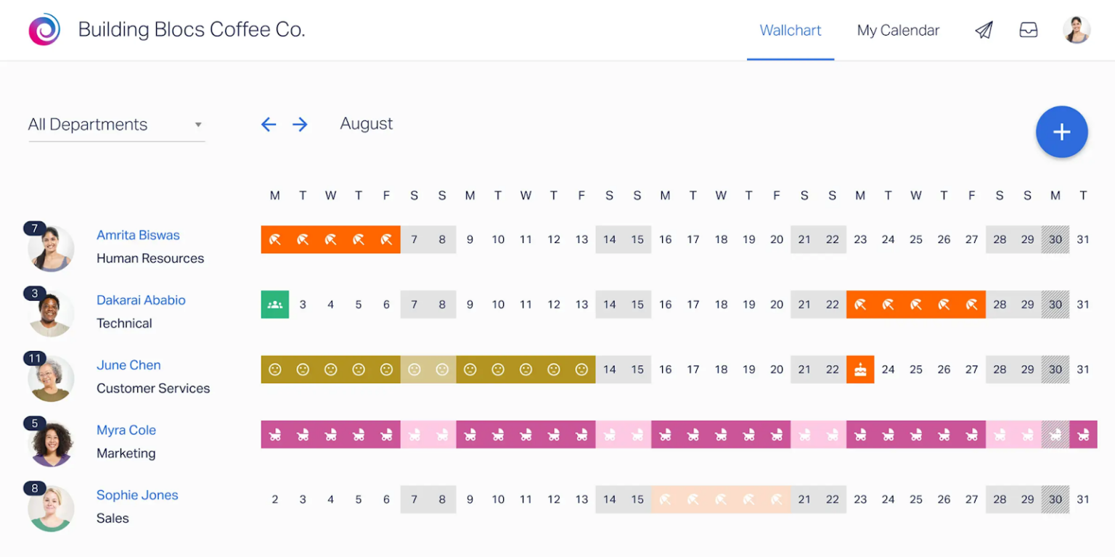Switch to the My Calendar tab
The height and width of the screenshot is (557, 1115).
point(898,30)
